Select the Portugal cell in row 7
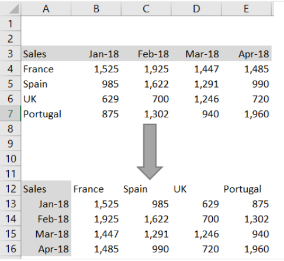The width and height of the screenshot is (284, 261). tap(46, 114)
